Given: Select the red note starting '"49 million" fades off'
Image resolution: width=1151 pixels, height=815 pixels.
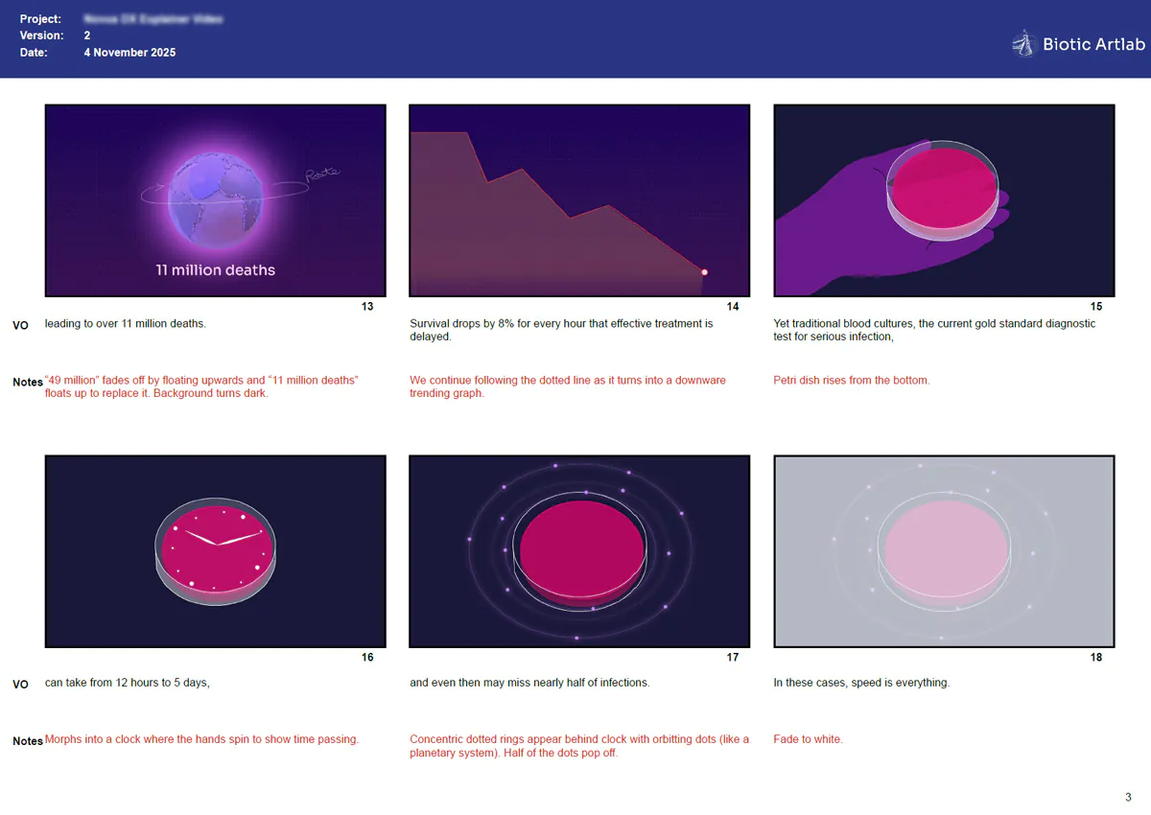Looking at the screenshot, I should pyautogui.click(x=201, y=387).
